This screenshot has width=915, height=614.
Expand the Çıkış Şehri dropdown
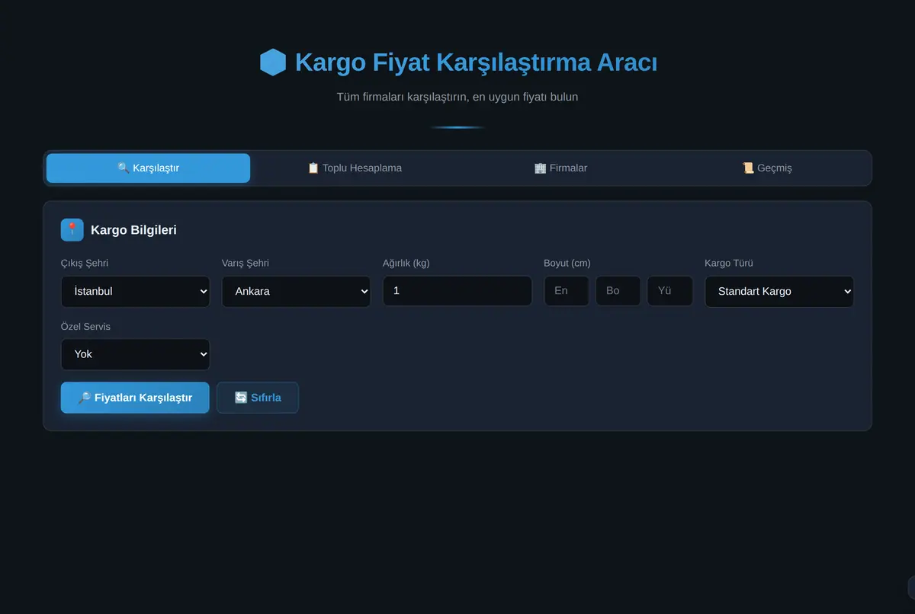click(x=135, y=291)
